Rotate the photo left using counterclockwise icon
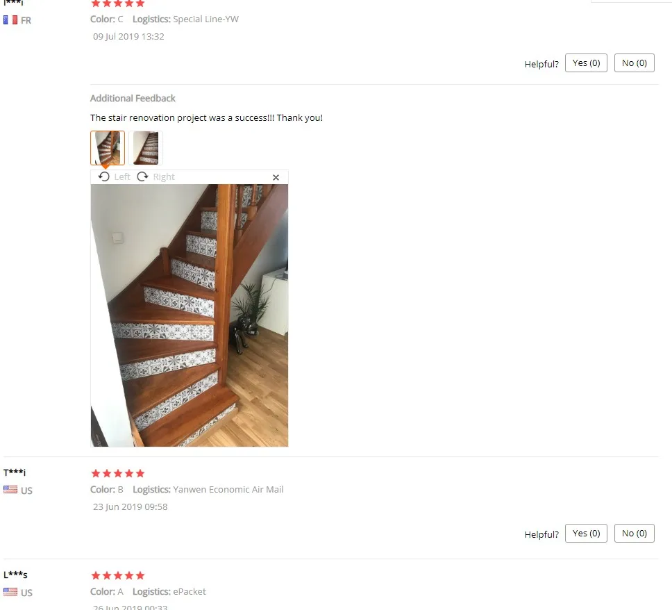672x610 pixels. (x=103, y=176)
